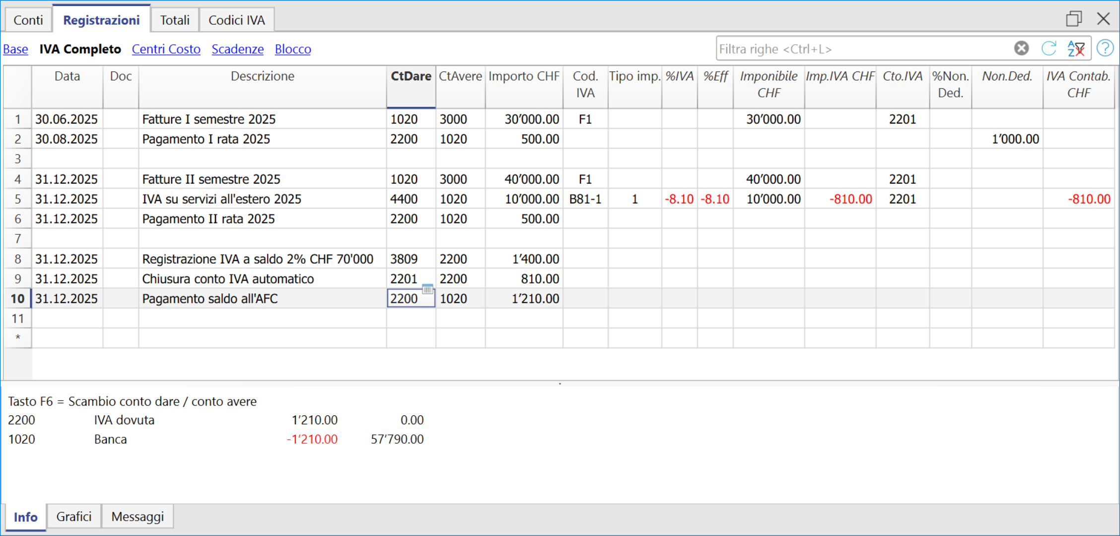The width and height of the screenshot is (1120, 536).
Task: Switch to Centri Costo view
Action: 166,49
